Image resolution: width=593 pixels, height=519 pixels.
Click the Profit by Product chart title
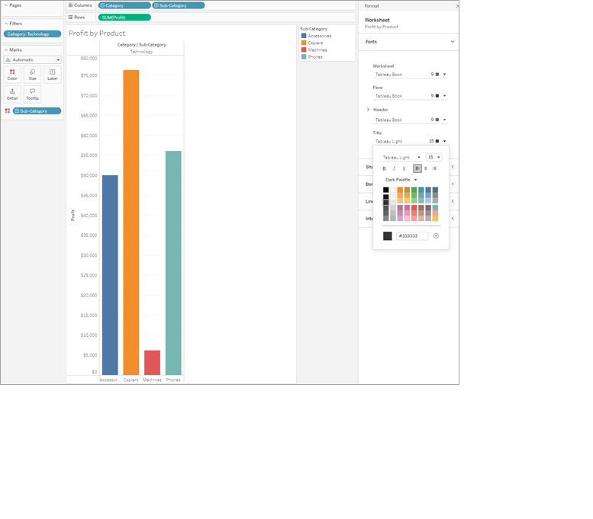pos(97,34)
